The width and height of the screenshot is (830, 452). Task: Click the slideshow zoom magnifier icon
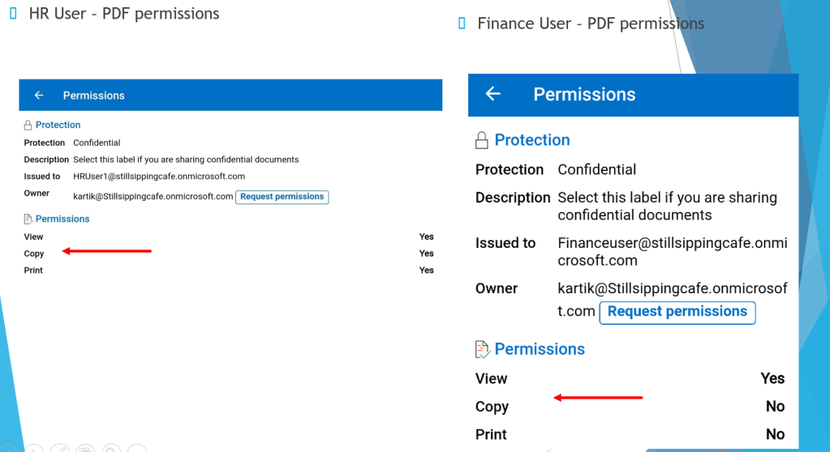pyautogui.click(x=111, y=448)
